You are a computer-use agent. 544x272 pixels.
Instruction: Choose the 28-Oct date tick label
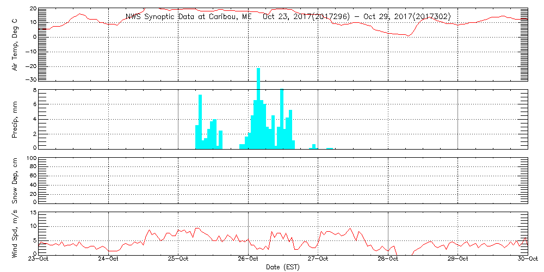tap(388, 259)
